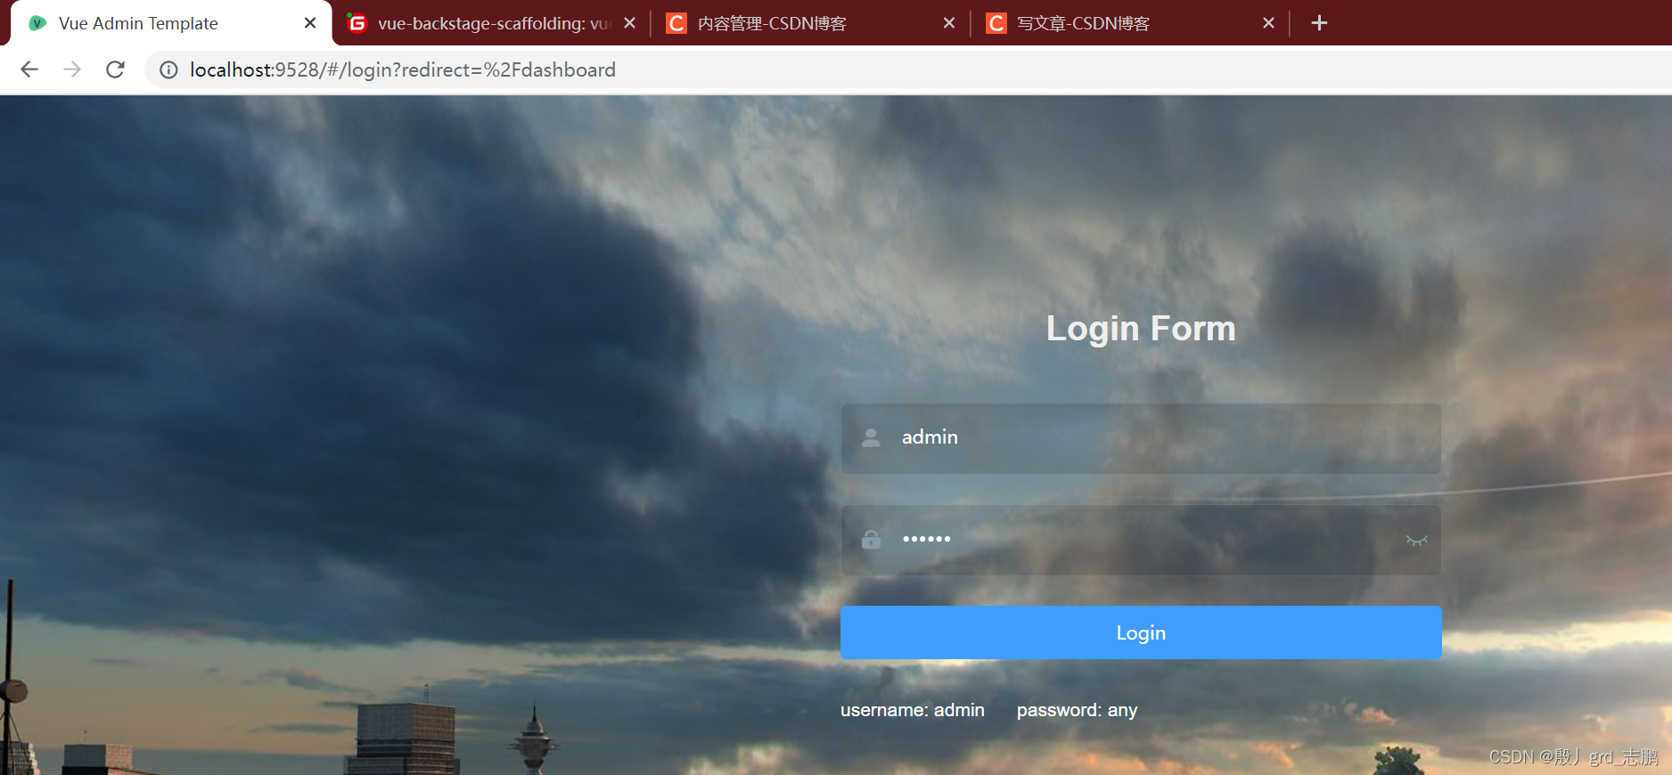Toggle password visibility eye icon
Image resolution: width=1672 pixels, height=775 pixels.
1417,540
